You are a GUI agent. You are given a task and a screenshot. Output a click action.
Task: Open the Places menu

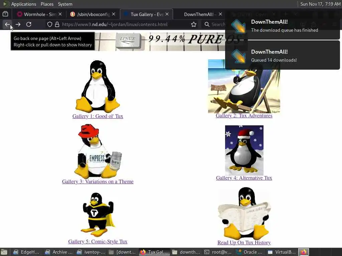click(47, 4)
